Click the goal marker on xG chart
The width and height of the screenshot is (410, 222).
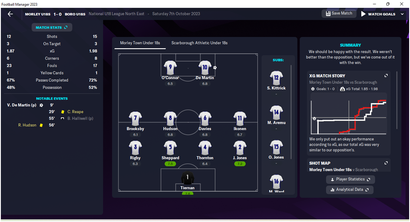coord(314,119)
